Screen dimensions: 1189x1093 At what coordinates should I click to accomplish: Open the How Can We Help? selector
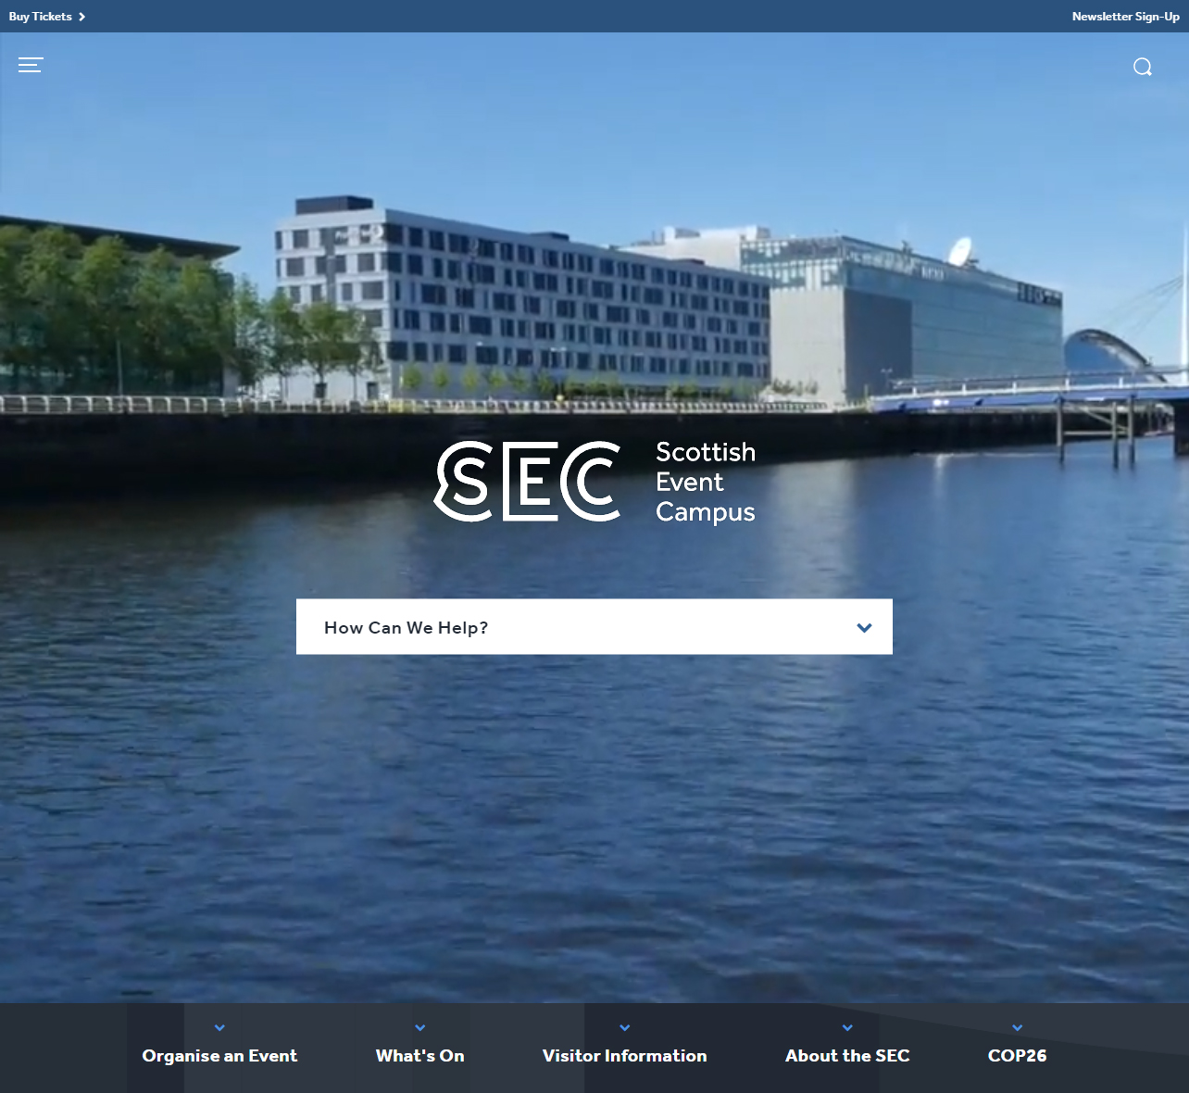point(594,627)
